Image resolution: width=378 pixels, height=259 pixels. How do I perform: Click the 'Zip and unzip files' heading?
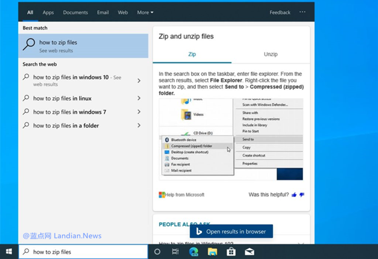click(186, 36)
